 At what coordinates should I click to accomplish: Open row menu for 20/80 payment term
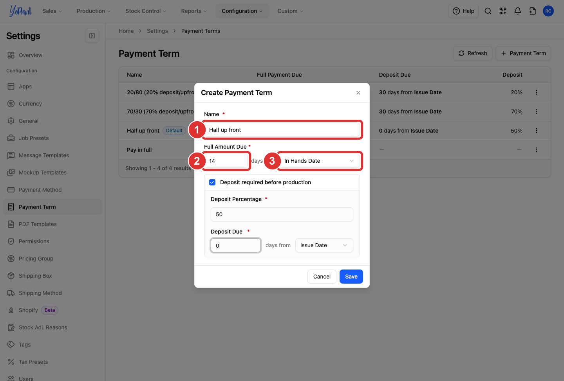[x=537, y=92]
